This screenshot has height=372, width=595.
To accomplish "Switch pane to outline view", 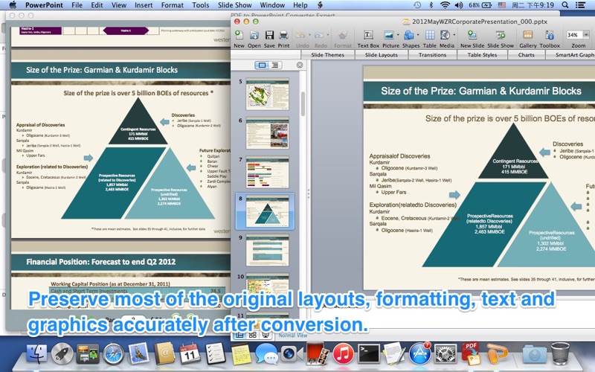I will (274, 65).
